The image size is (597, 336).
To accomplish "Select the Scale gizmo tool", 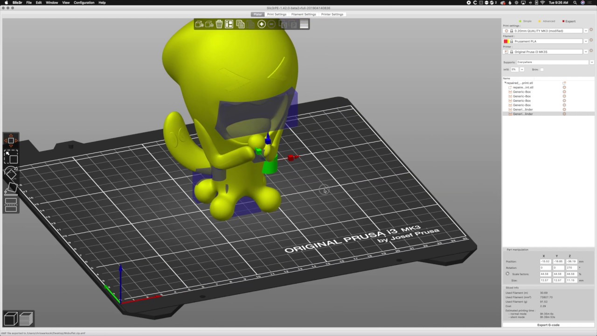I will pos(11,156).
